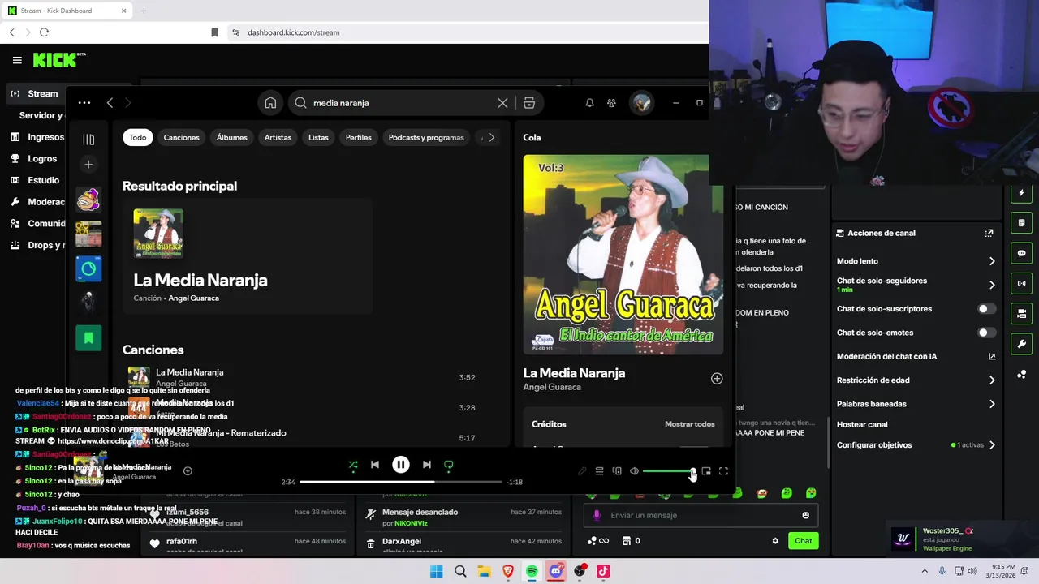Select Pódcasts y programas filter chip
Screen dimensions: 1039x584
coord(426,137)
